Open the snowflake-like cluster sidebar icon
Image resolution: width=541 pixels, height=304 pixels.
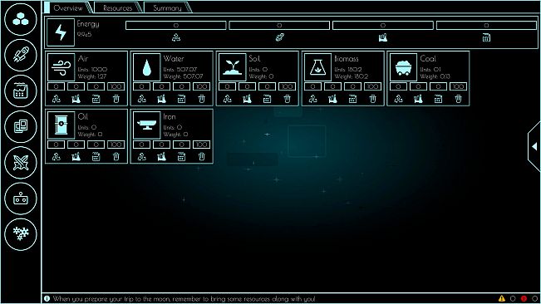click(x=21, y=234)
